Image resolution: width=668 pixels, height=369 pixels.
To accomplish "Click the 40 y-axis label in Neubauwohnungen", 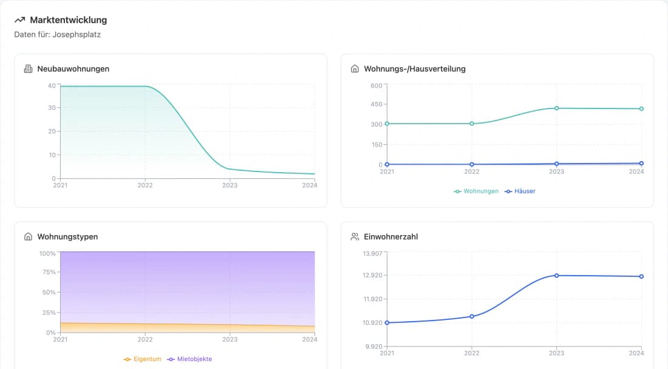I will (x=52, y=85).
